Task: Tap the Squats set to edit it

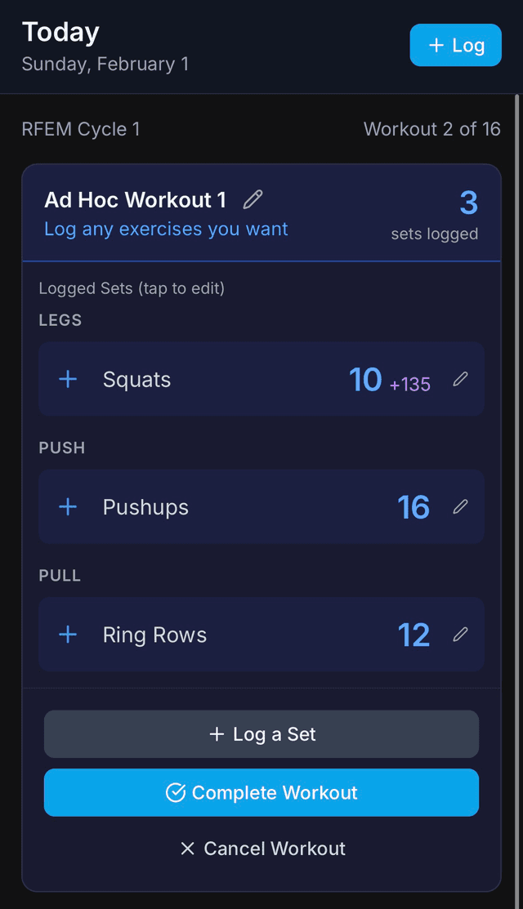Action: point(245,379)
